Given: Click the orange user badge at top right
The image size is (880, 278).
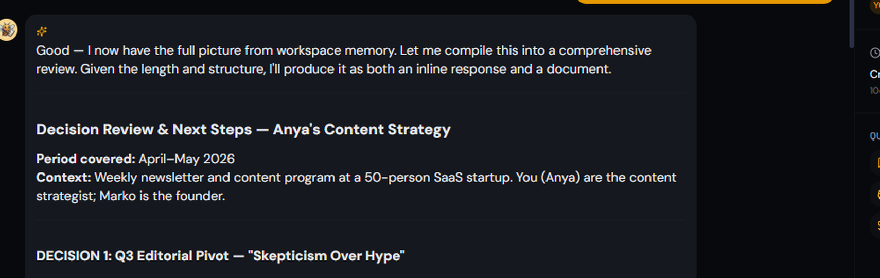Looking at the screenshot, I should coord(875,6).
